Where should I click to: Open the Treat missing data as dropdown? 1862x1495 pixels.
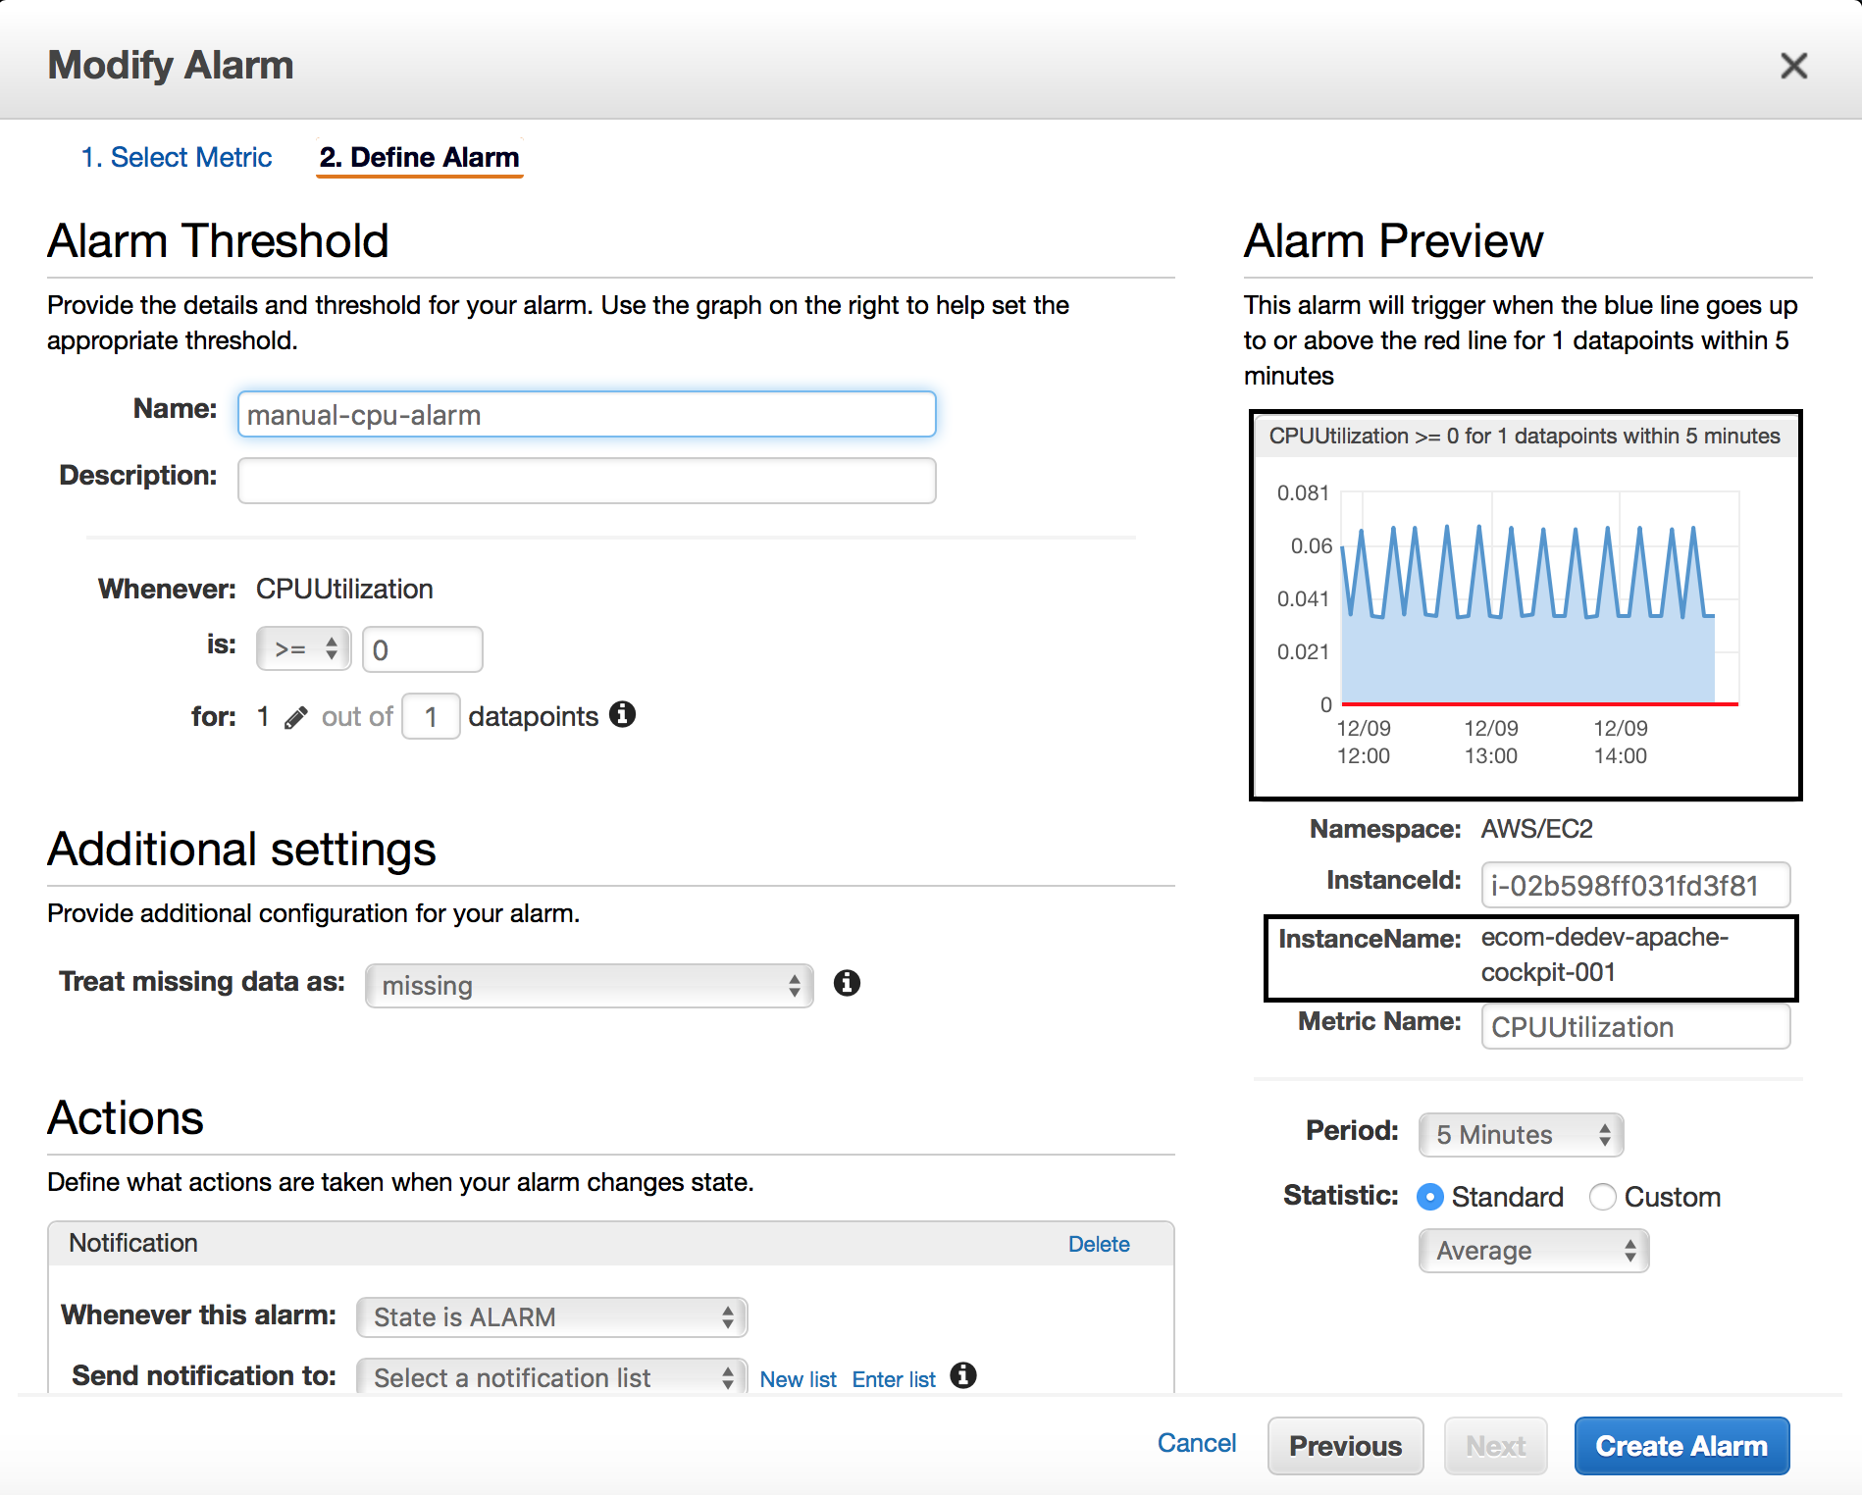point(589,985)
